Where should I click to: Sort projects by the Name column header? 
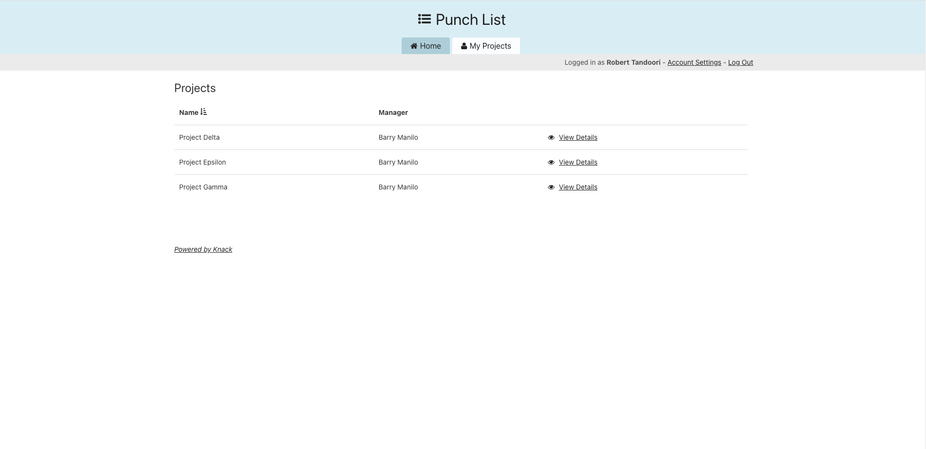tap(189, 112)
